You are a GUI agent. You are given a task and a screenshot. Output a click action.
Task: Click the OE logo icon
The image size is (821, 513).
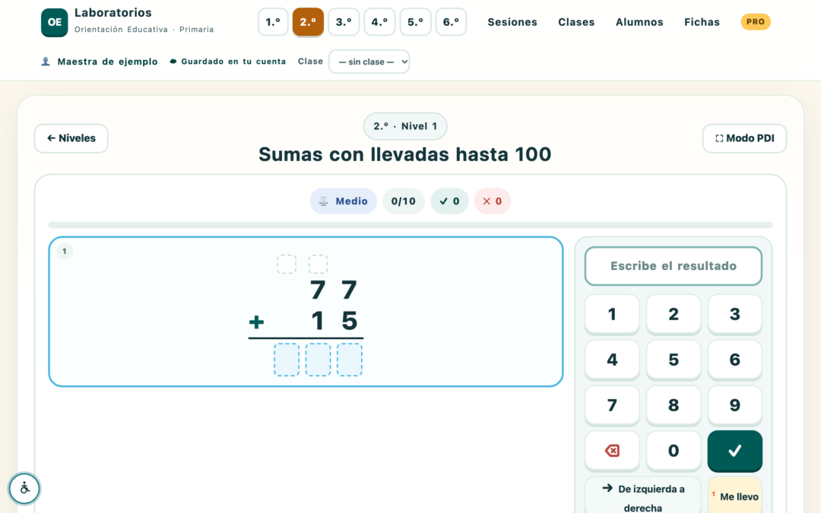pyautogui.click(x=55, y=23)
